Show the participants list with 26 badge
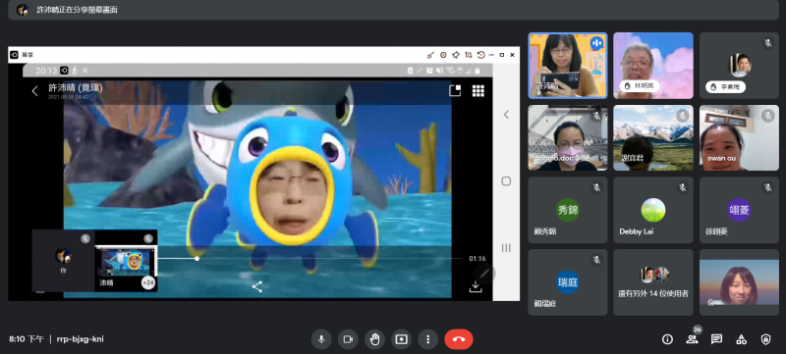This screenshot has height=354, width=786. (x=693, y=339)
